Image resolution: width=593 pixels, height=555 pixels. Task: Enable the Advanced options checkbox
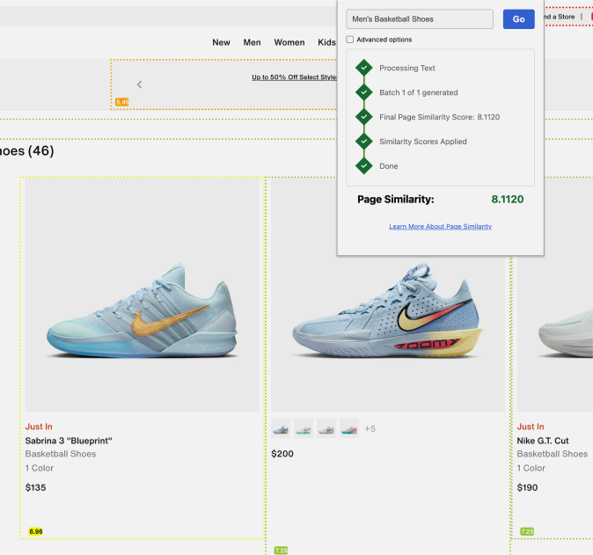[350, 40]
